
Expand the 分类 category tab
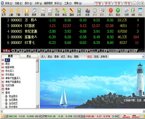[x=6, y=50]
